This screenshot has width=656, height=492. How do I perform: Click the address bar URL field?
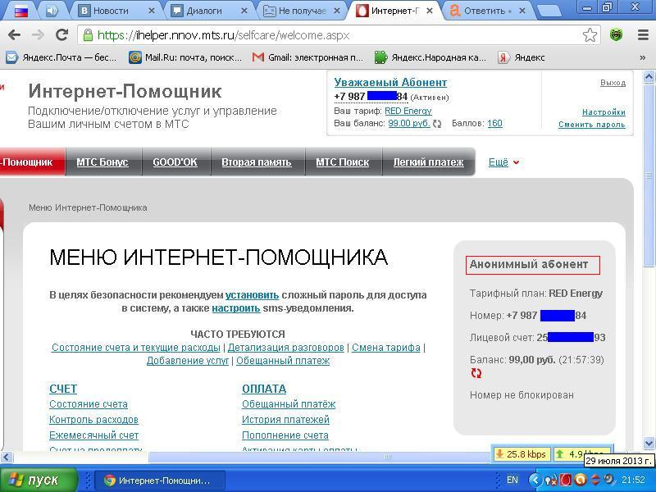[328, 35]
